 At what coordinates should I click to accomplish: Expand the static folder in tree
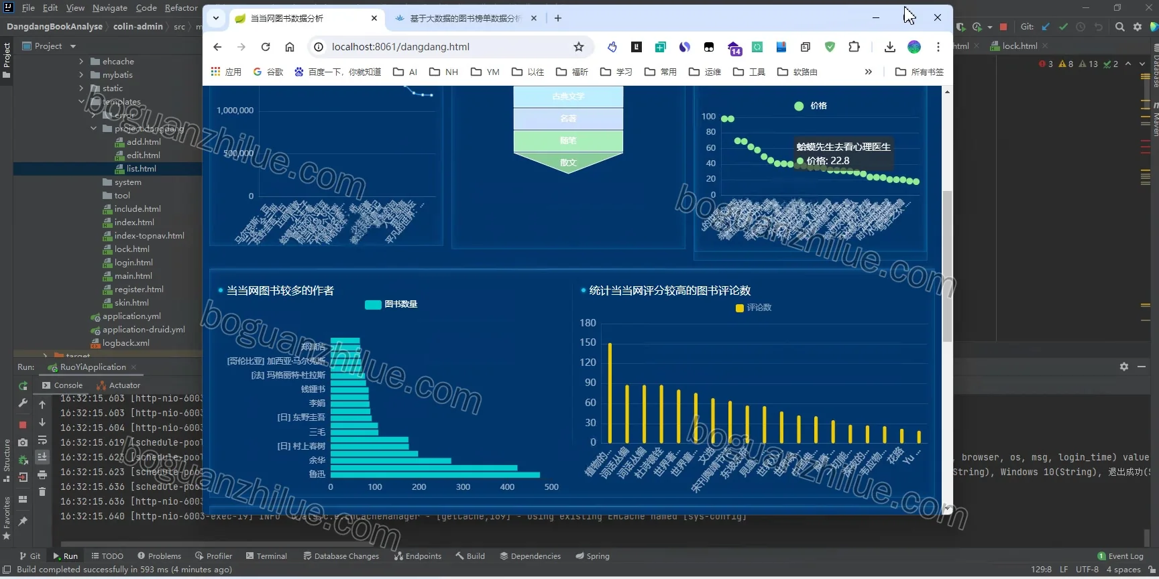(x=81, y=88)
